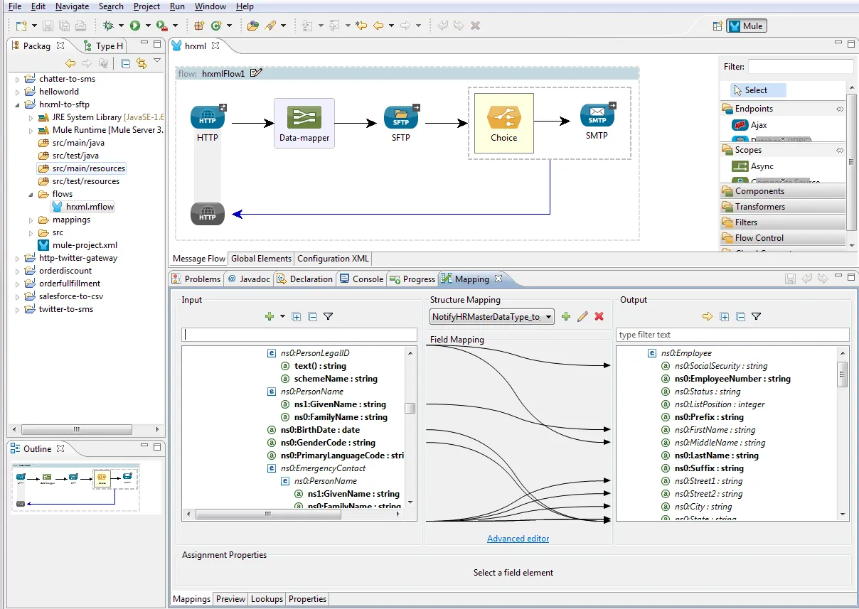Expand the chatter-to-sms project
The image size is (859, 609).
18,79
